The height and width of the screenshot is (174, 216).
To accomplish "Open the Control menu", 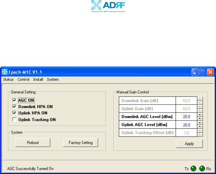I will click(23, 79).
